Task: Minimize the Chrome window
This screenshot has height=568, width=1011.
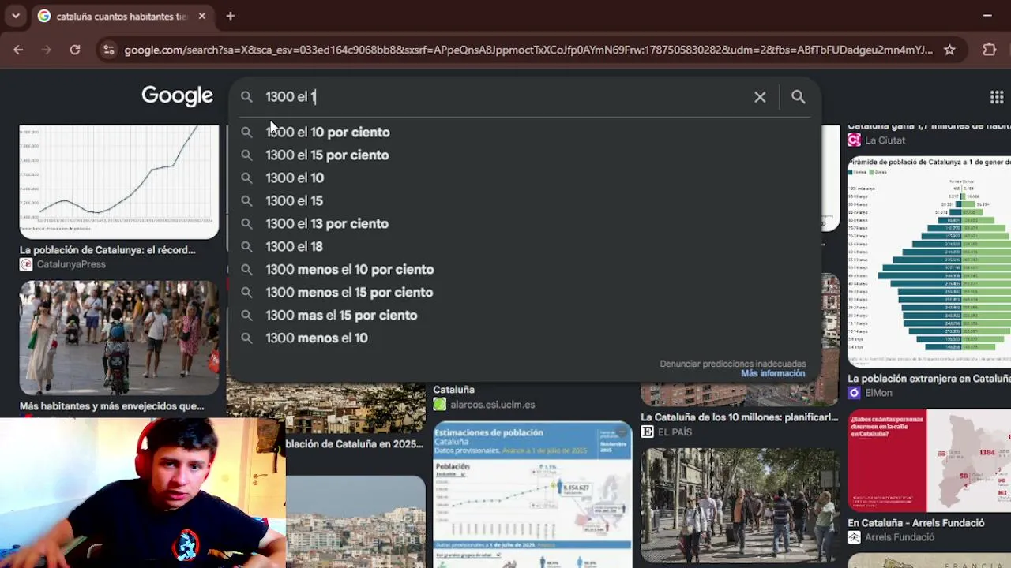Action: [987, 16]
